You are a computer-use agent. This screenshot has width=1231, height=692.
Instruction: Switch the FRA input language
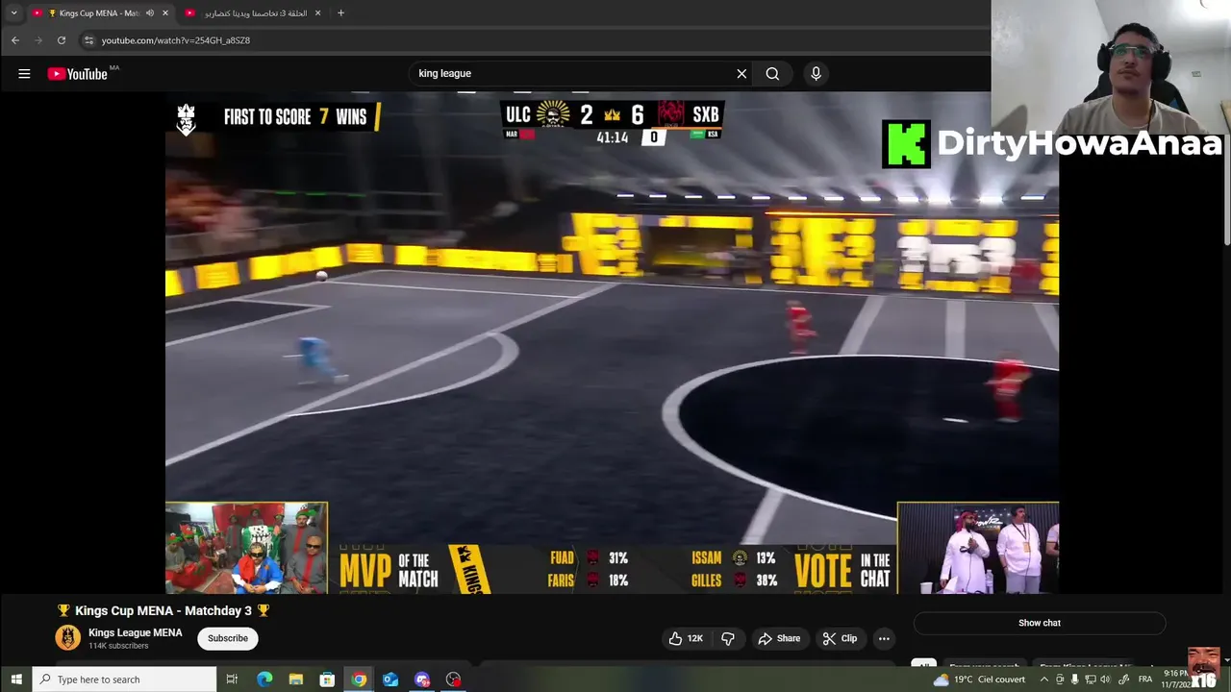[x=1145, y=680]
